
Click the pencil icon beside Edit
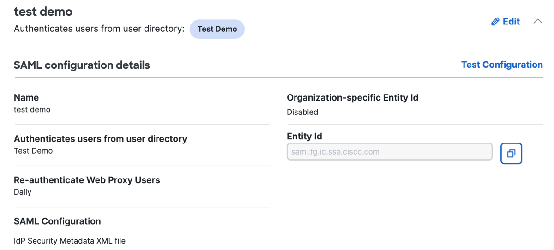(x=495, y=22)
